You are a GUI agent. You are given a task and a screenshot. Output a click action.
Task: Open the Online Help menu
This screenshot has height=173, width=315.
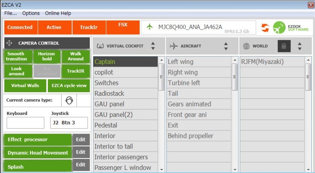58,13
